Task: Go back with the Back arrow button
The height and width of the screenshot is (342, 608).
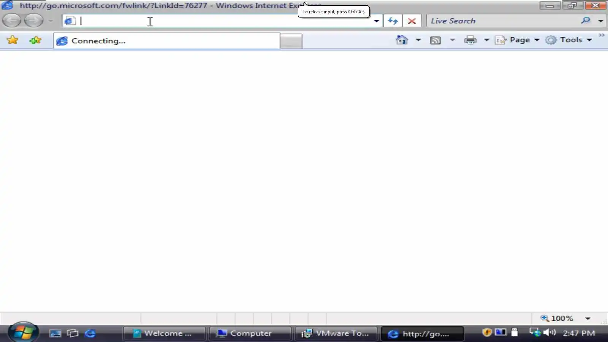Action: (x=12, y=21)
